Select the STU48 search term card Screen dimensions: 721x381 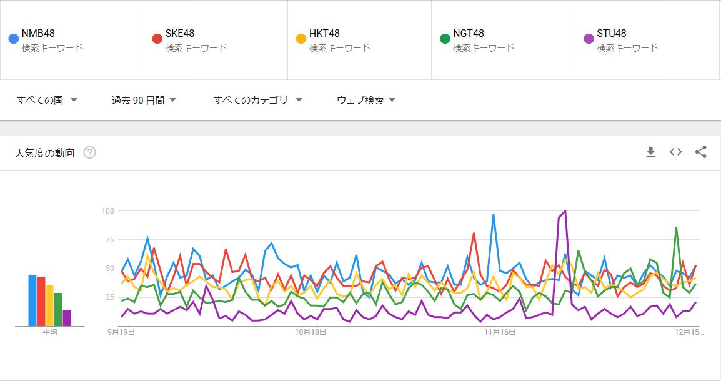[x=647, y=40]
